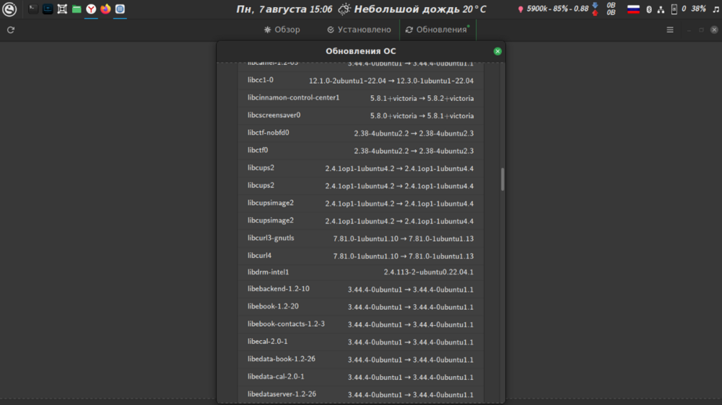
Task: Start the screenshot capture tool in panel
Action: point(62,9)
